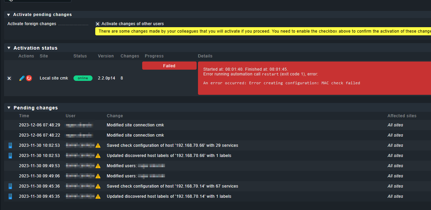This screenshot has height=210, width=431.
Task: Open host icon for 10:02:53 saved check configuration row
Action: coord(10,145)
